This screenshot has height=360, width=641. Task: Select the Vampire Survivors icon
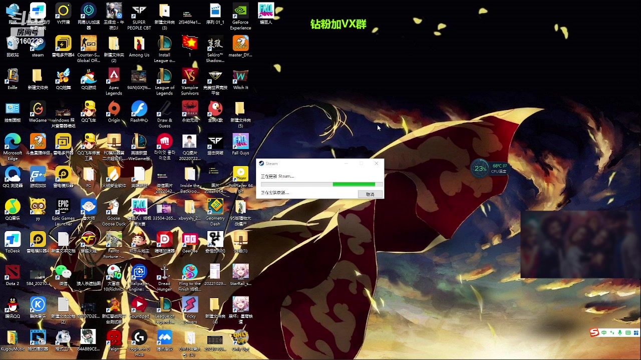click(x=190, y=81)
